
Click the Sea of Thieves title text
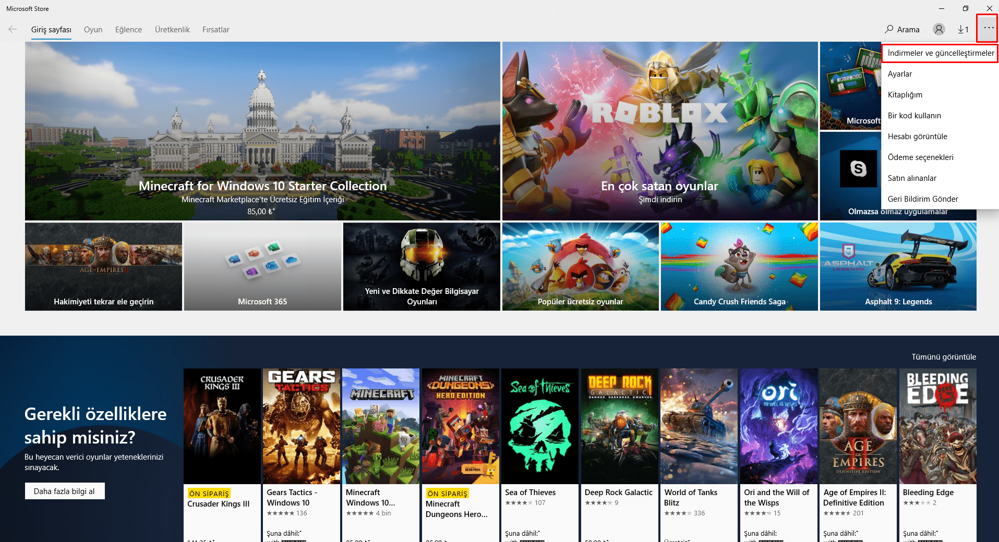click(530, 492)
